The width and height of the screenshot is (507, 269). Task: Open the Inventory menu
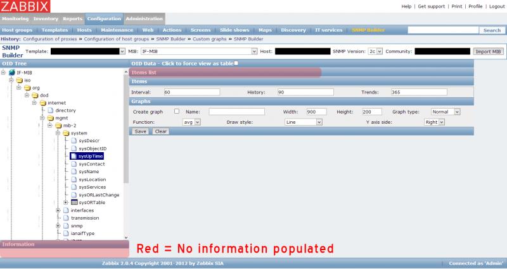(46, 19)
